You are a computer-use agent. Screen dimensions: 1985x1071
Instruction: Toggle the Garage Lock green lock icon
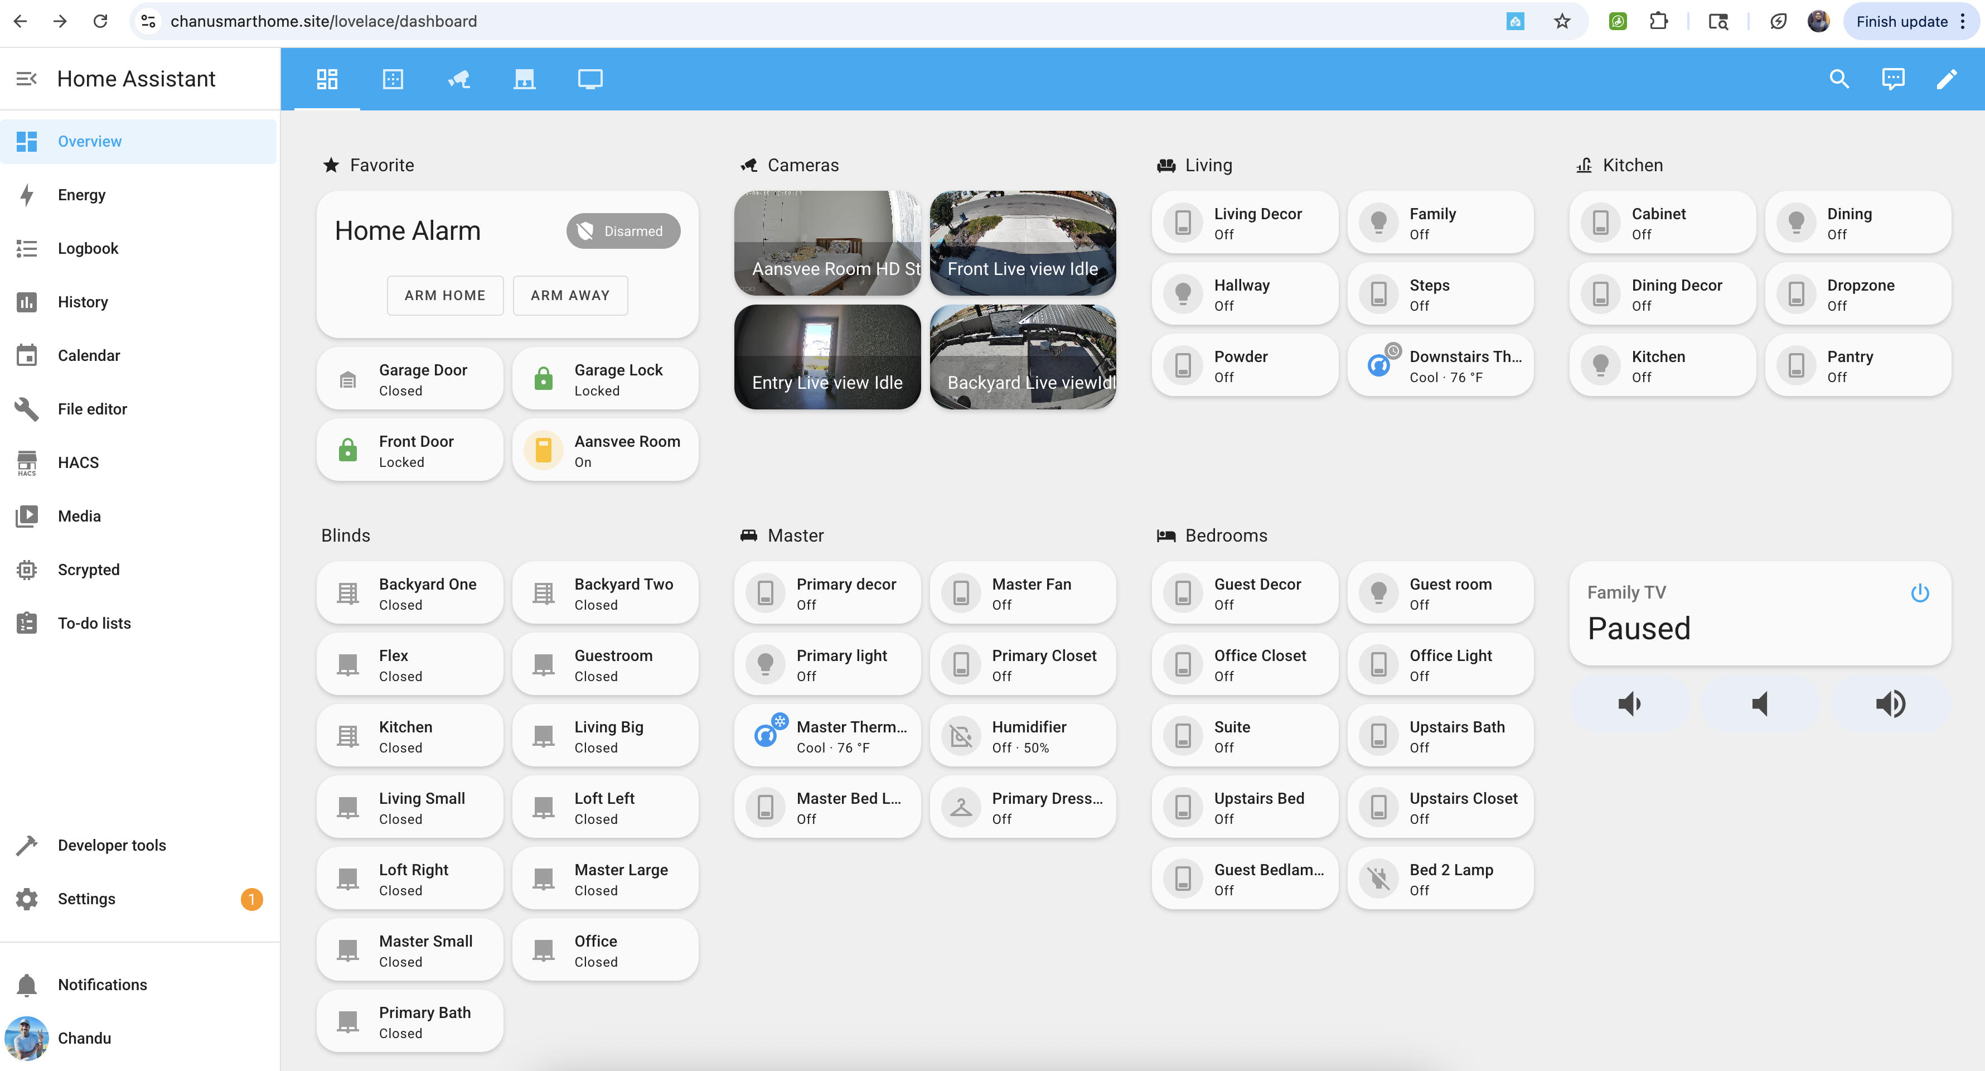543,379
